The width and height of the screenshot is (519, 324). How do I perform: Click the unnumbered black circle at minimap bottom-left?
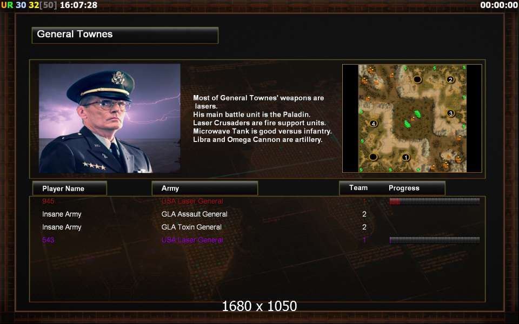point(374,157)
